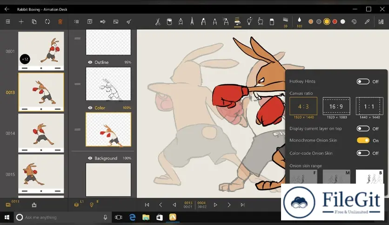Select the hand touch tool
Viewport: 389px width, 225px height.
pos(260,21)
